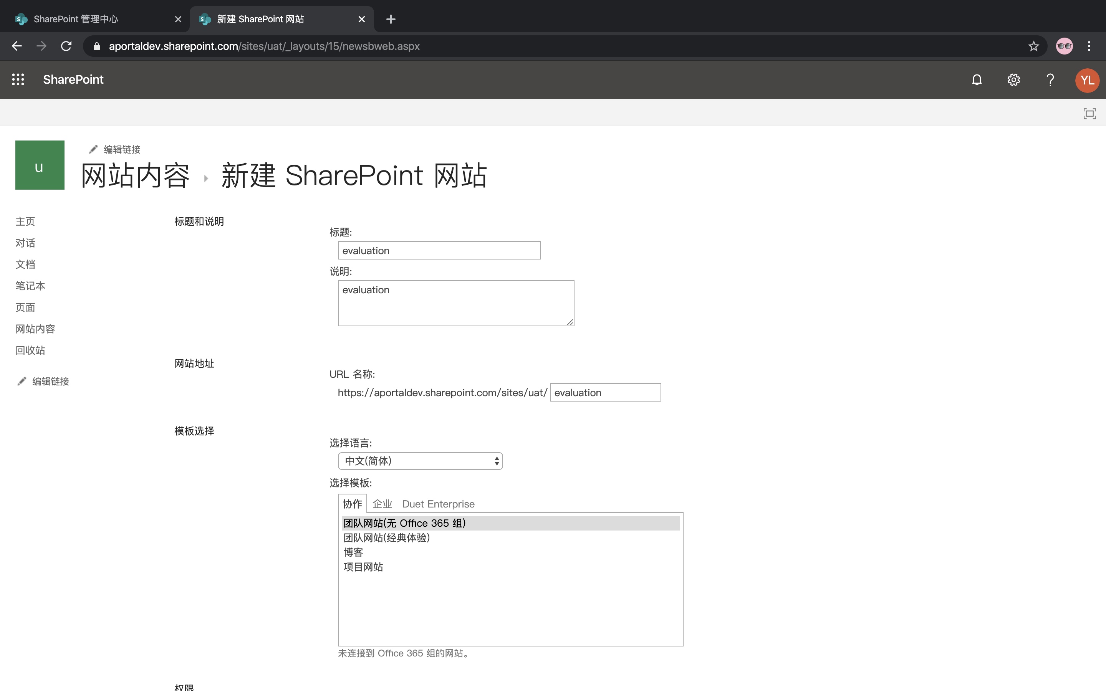Open the notifications bell

(x=977, y=80)
